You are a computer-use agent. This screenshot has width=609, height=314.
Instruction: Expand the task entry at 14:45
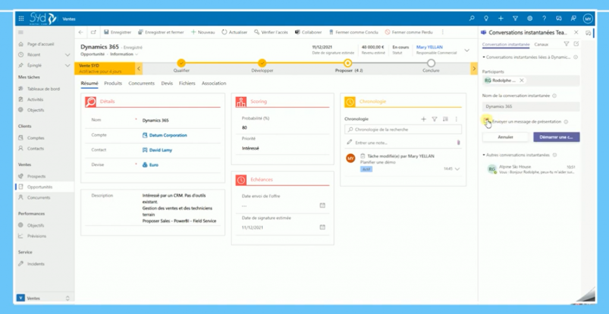point(457,169)
